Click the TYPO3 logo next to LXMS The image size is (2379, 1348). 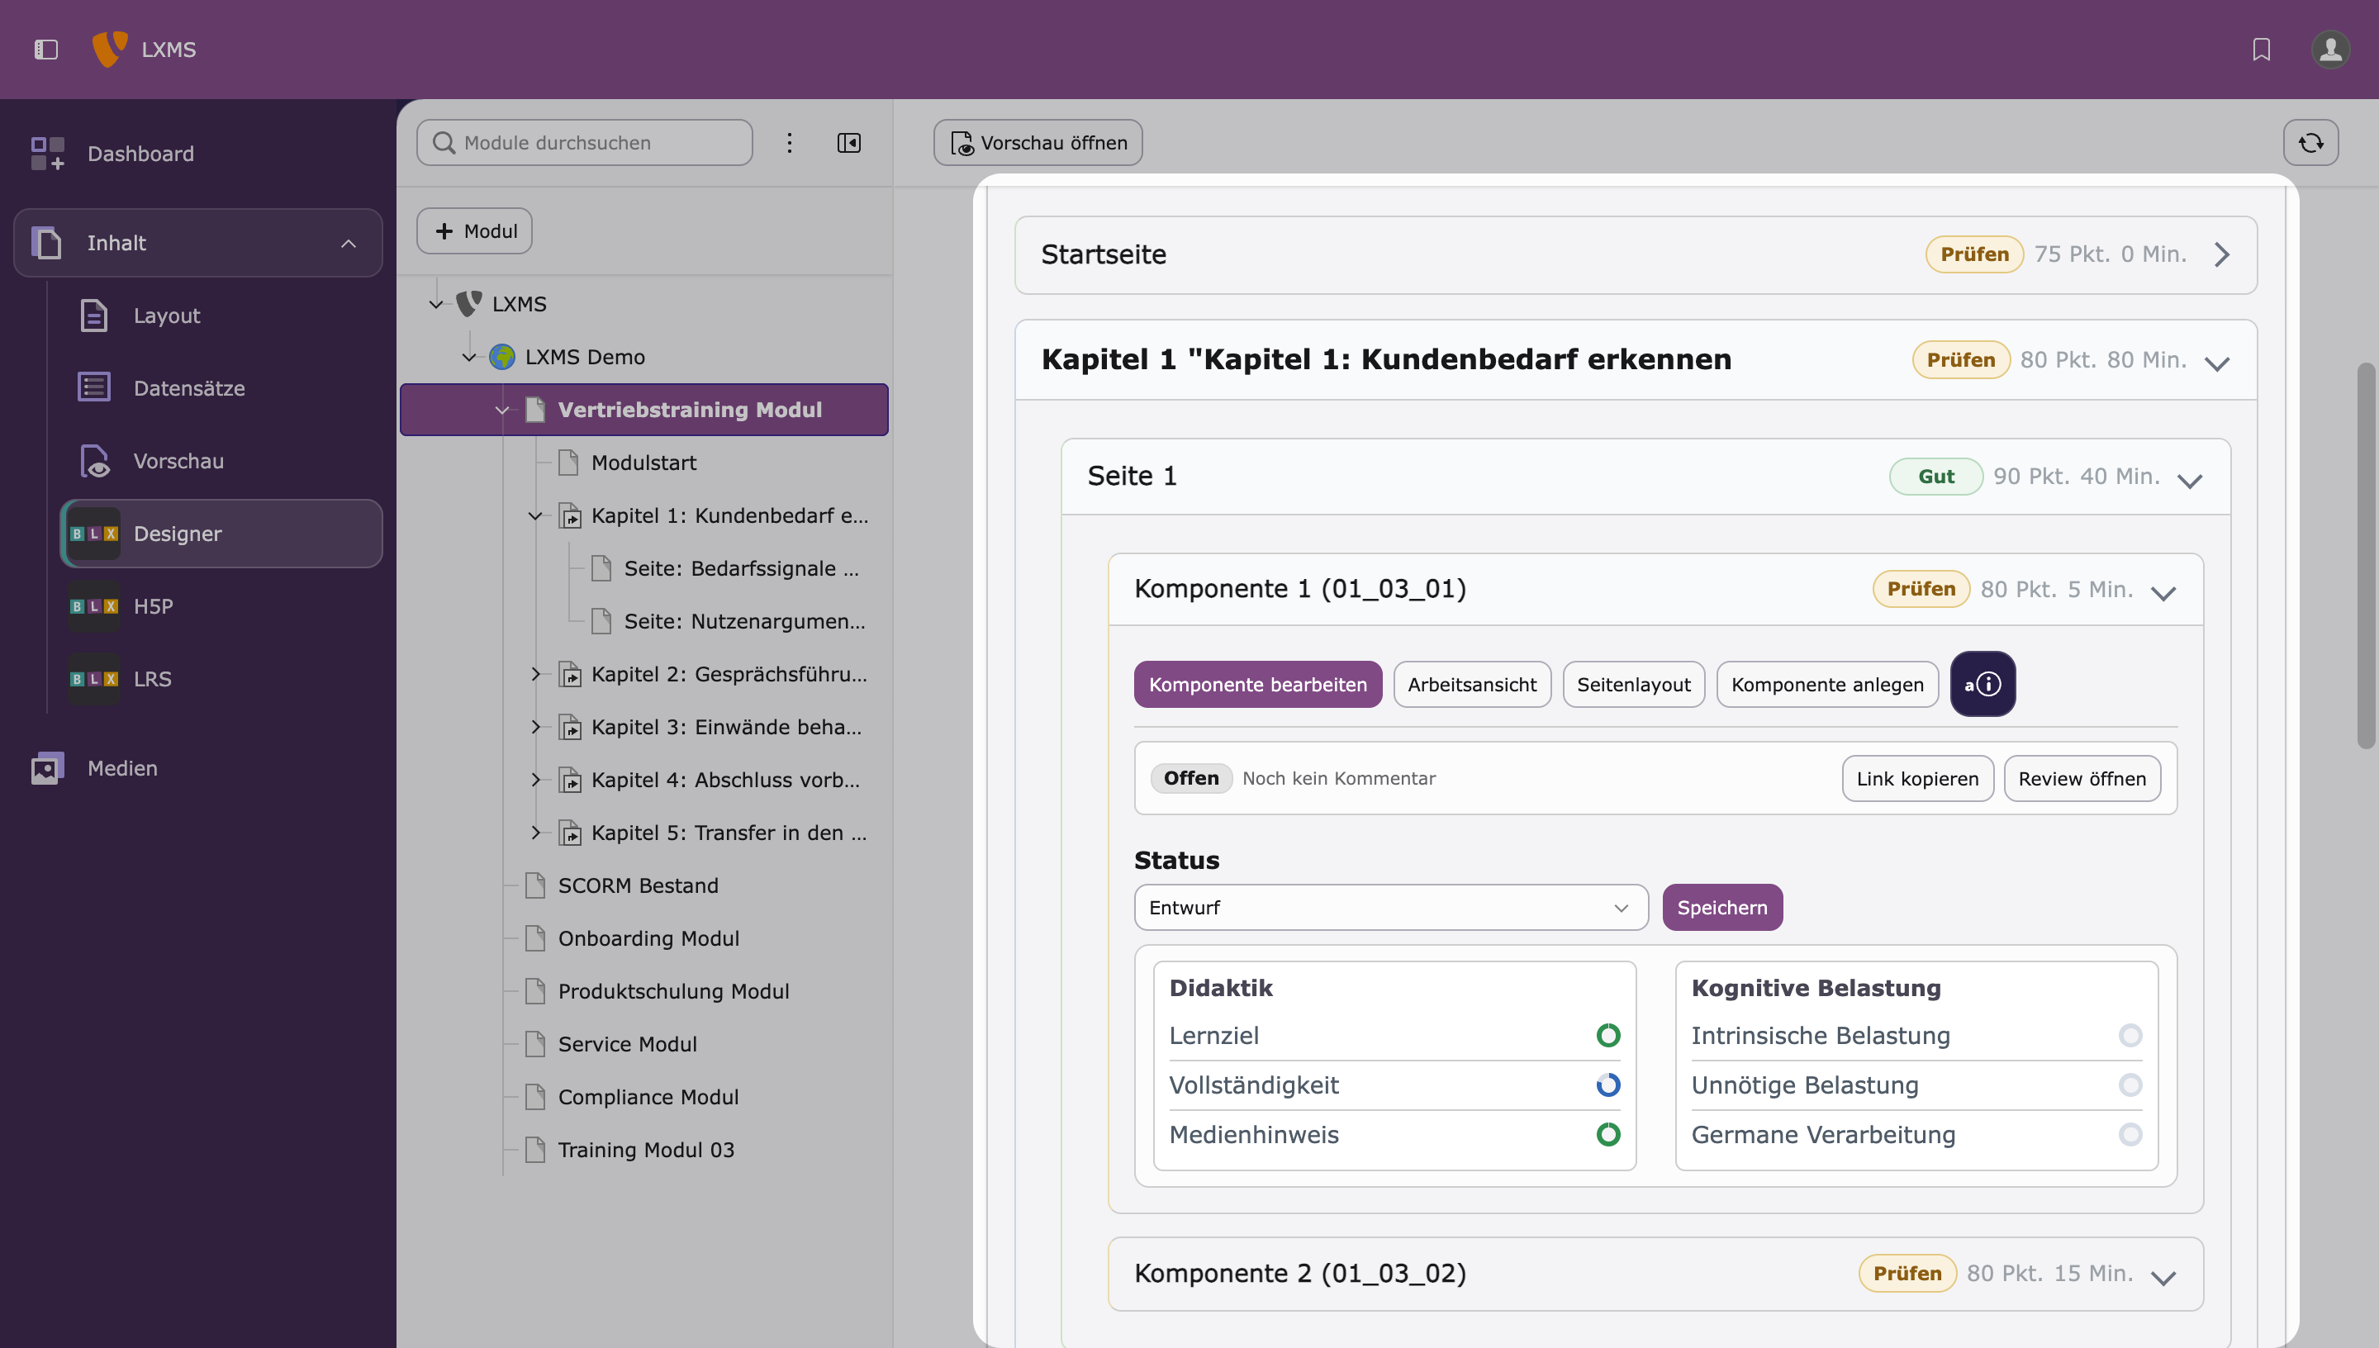[109, 49]
